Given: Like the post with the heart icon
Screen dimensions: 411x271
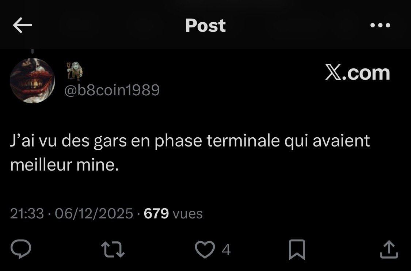Looking at the screenshot, I should (x=205, y=249).
